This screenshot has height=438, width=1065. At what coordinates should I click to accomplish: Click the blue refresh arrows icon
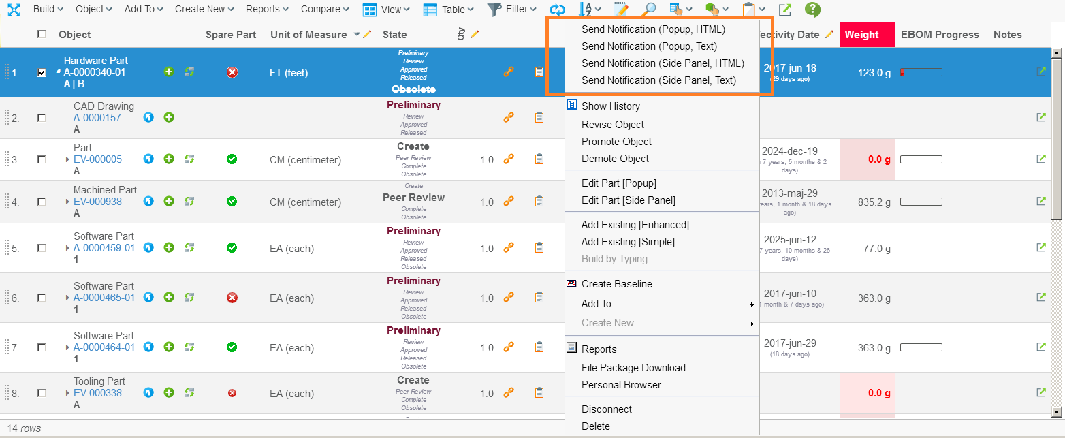[557, 10]
